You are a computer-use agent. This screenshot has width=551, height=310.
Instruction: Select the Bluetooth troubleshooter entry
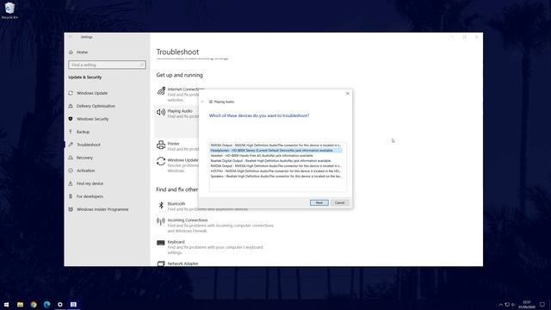tap(176, 204)
